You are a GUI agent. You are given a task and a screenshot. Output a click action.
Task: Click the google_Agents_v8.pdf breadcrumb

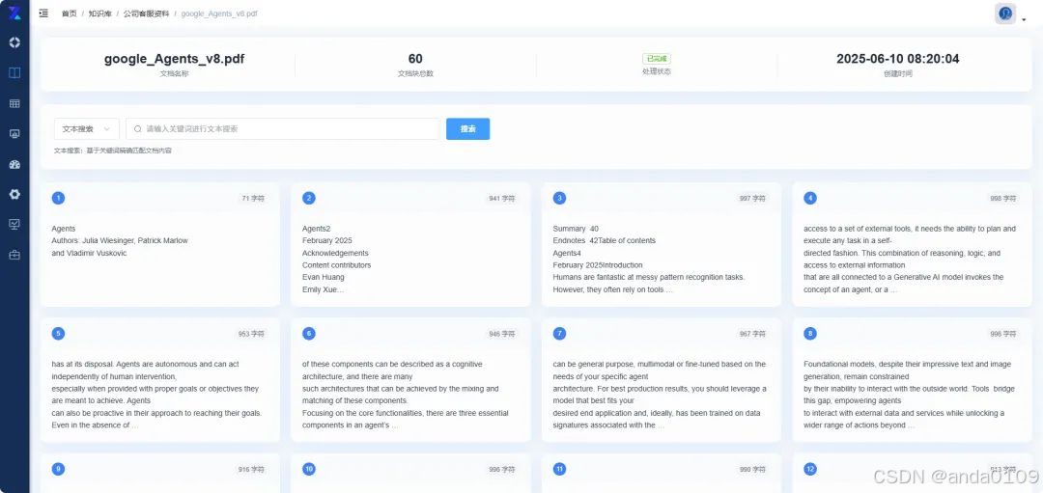219,14
